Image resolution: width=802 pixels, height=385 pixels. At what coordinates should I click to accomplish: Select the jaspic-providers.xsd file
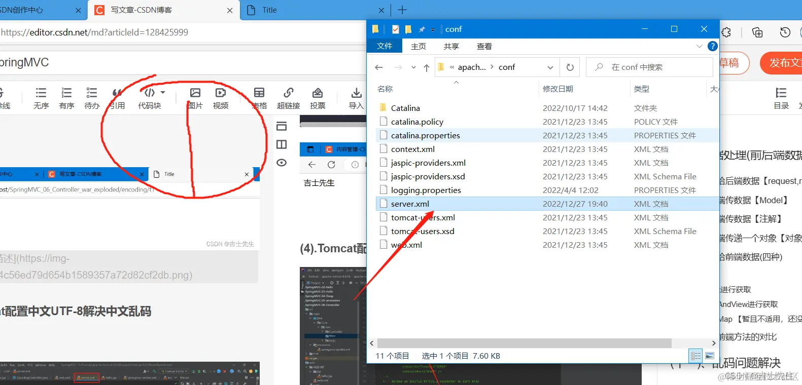(x=428, y=176)
